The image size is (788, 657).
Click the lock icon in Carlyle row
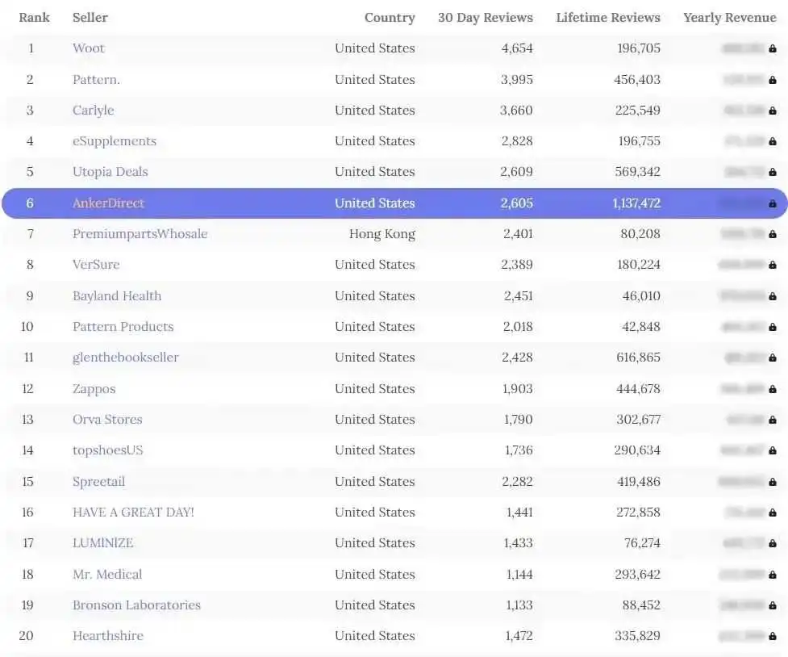[773, 110]
